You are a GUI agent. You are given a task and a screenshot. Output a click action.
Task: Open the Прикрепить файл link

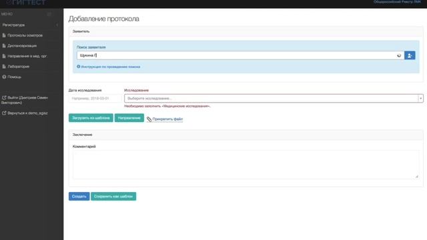tap(167, 119)
